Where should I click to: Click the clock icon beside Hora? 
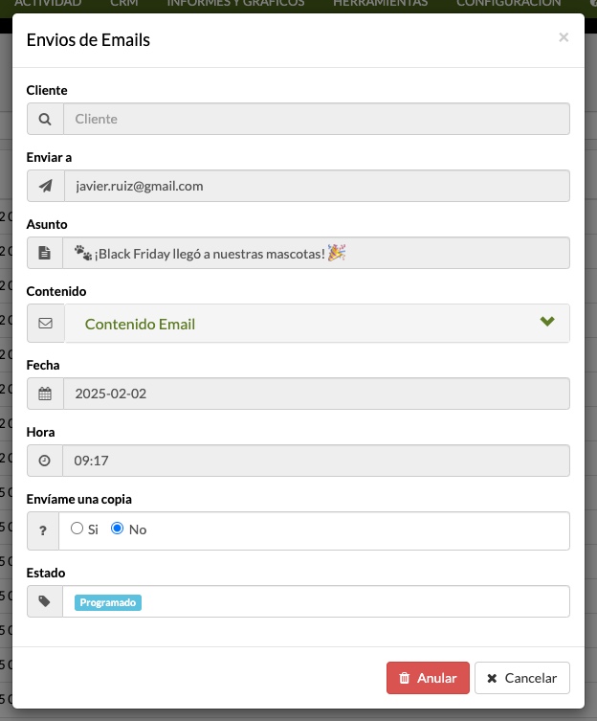click(45, 461)
